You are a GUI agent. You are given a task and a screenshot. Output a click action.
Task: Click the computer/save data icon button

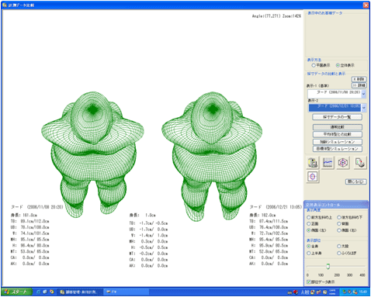click(x=313, y=163)
